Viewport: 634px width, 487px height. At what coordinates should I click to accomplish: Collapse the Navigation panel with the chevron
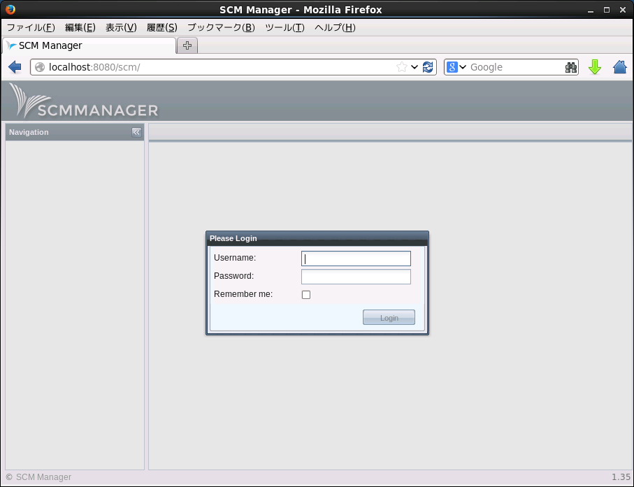point(136,132)
